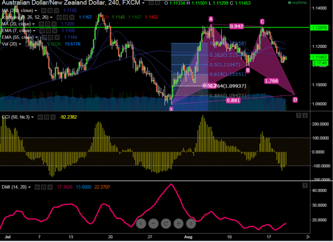Remove the MA 20 indicator with X

54,24
